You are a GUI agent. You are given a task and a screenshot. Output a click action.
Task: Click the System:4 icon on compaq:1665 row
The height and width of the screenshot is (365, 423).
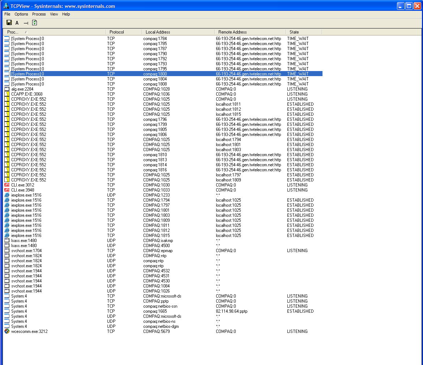[7, 311]
